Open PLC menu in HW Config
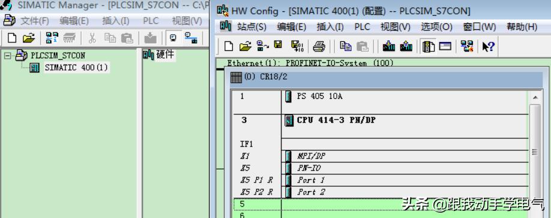 [x=362, y=26]
